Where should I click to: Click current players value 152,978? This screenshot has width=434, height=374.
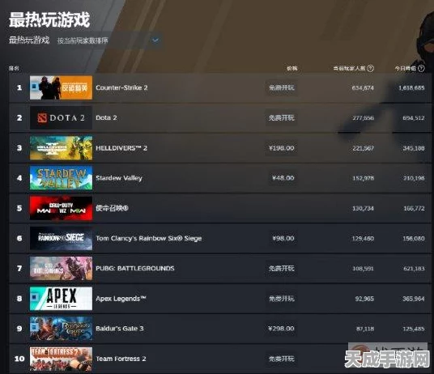(x=363, y=178)
